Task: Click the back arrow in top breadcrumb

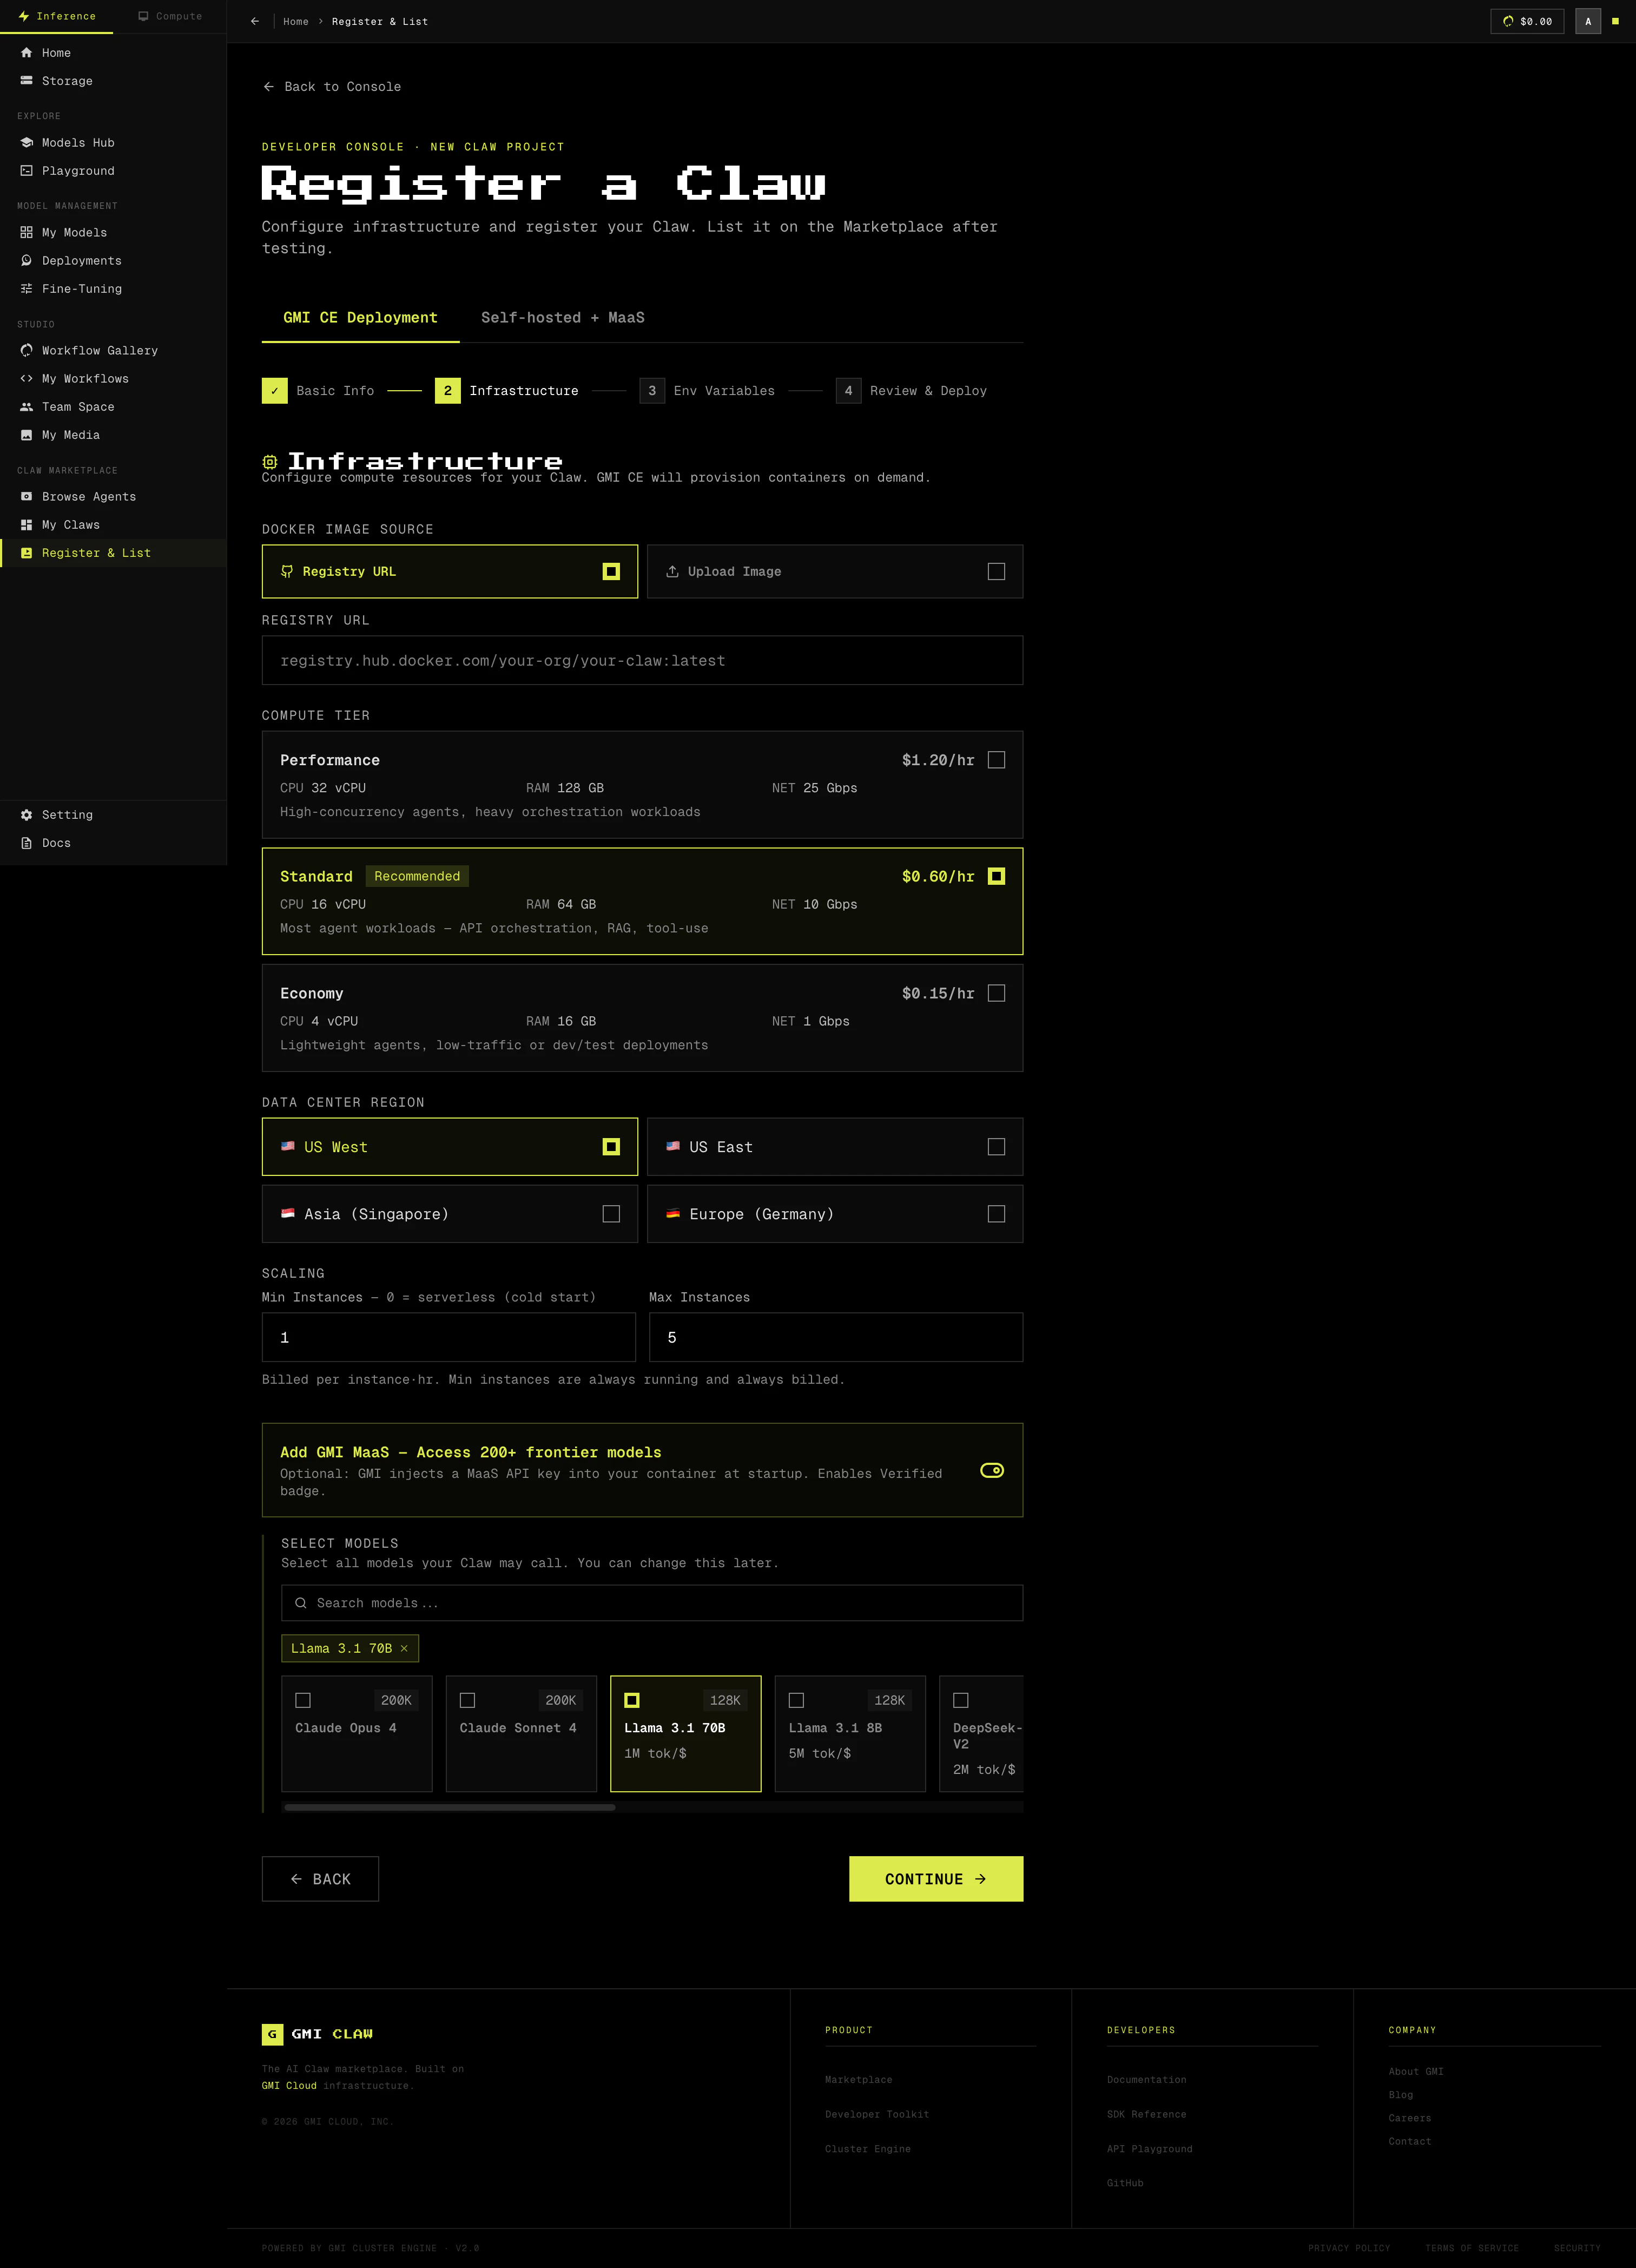Action: click(x=255, y=21)
